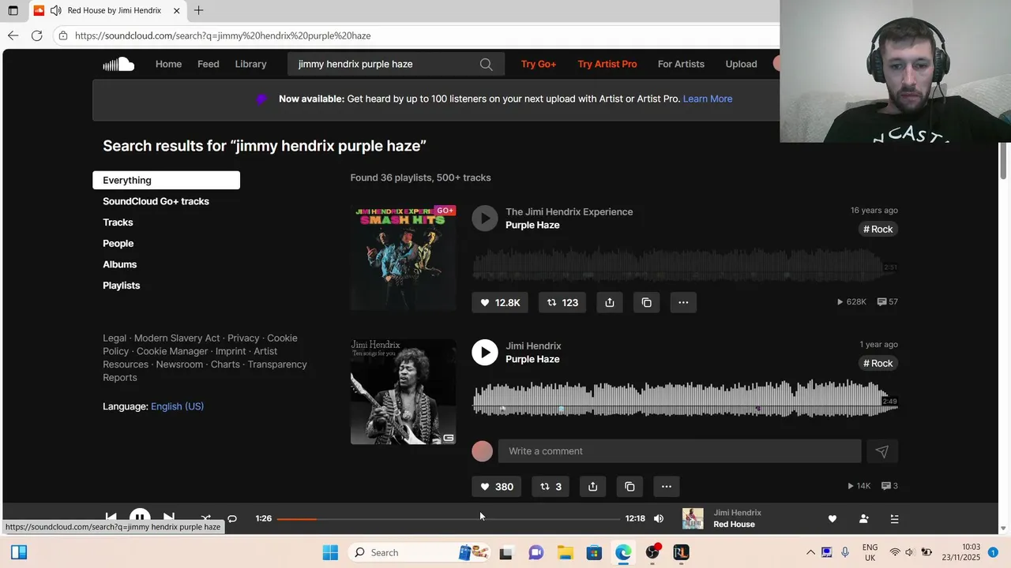
Task: Click the Write a comment field
Action: tap(679, 451)
